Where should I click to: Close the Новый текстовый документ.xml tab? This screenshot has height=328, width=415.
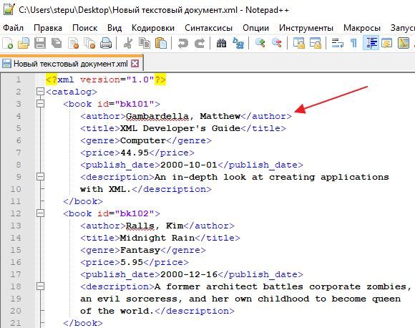[135, 64]
